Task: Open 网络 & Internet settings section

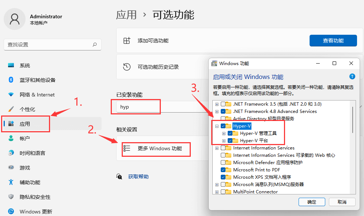Action: coord(37,95)
